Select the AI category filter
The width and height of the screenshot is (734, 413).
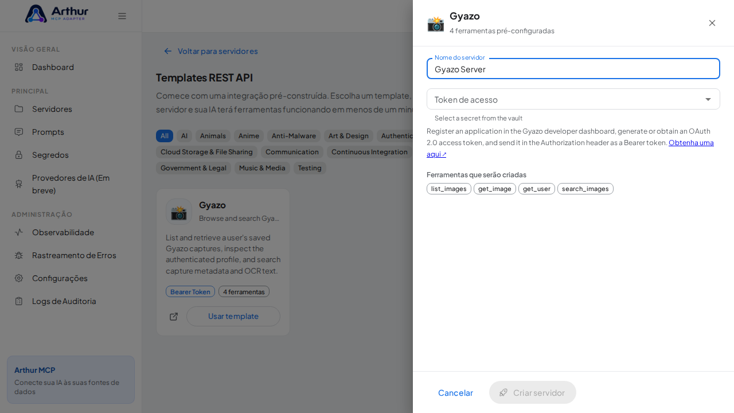[184, 136]
